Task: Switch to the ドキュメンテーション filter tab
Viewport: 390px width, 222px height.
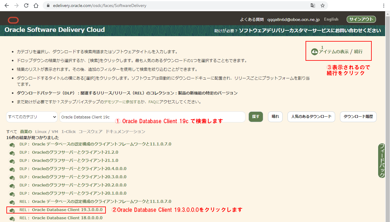Action: (125, 131)
